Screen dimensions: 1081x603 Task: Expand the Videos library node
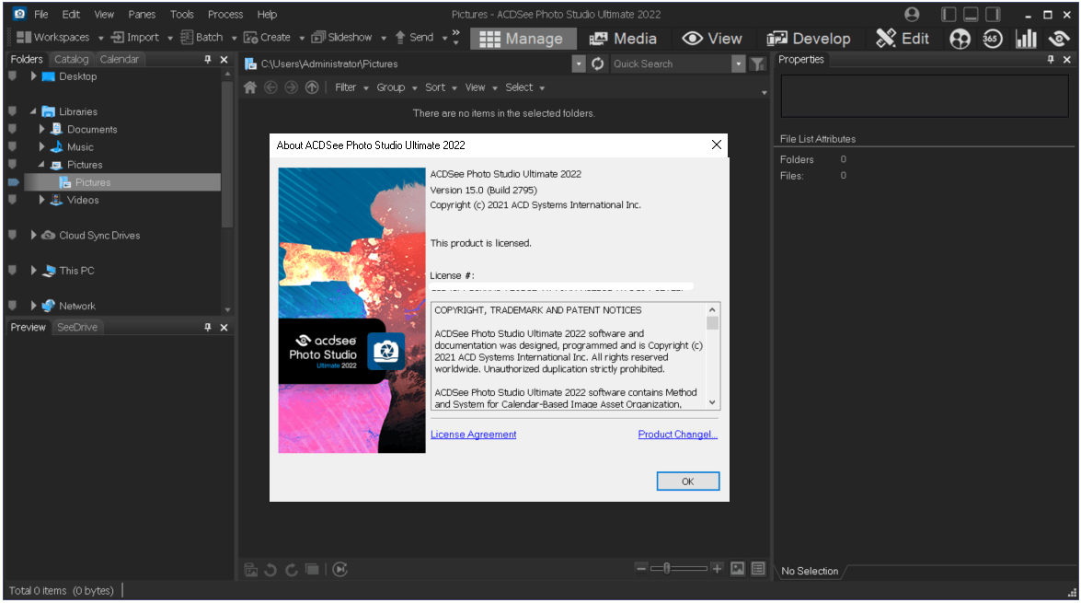pyautogui.click(x=41, y=200)
